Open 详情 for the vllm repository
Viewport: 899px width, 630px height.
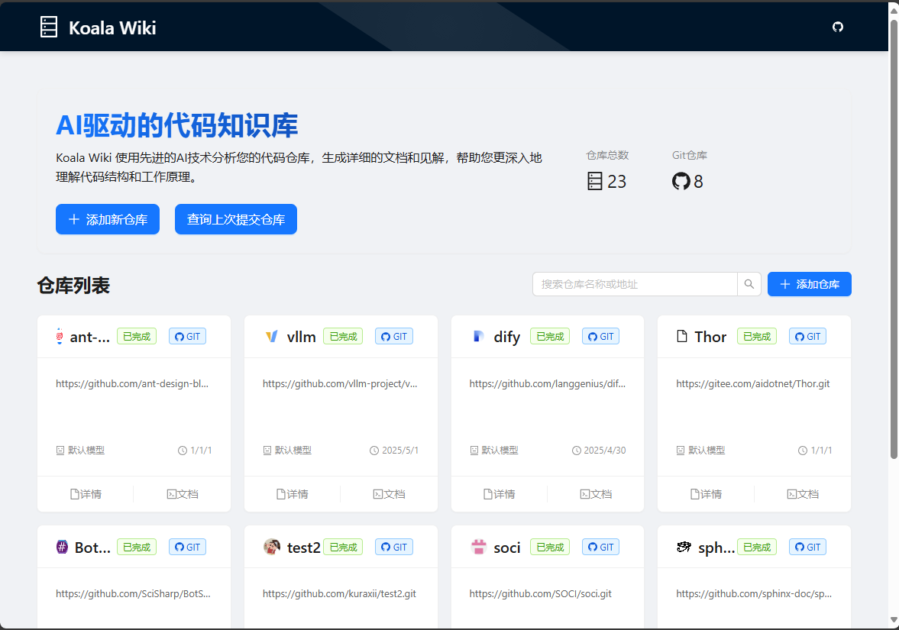(x=293, y=494)
